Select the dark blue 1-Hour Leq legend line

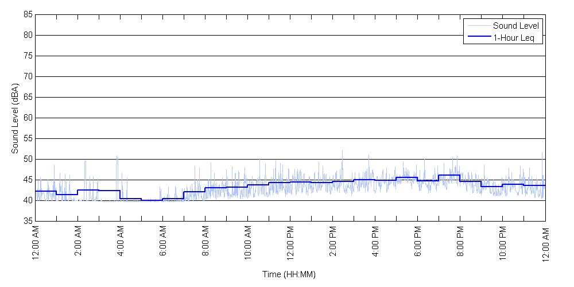(478, 38)
